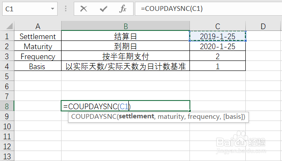
Task: Click into the formula bar text
Action: [209, 9]
